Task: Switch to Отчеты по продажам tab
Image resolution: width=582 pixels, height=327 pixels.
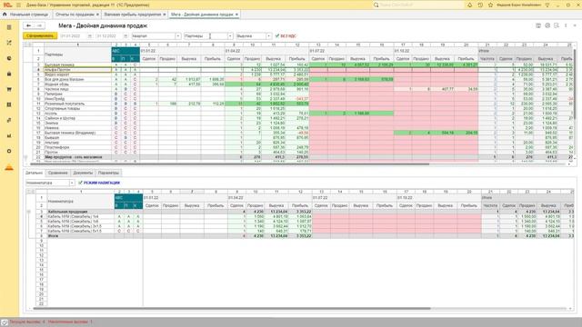Action: pos(75,15)
